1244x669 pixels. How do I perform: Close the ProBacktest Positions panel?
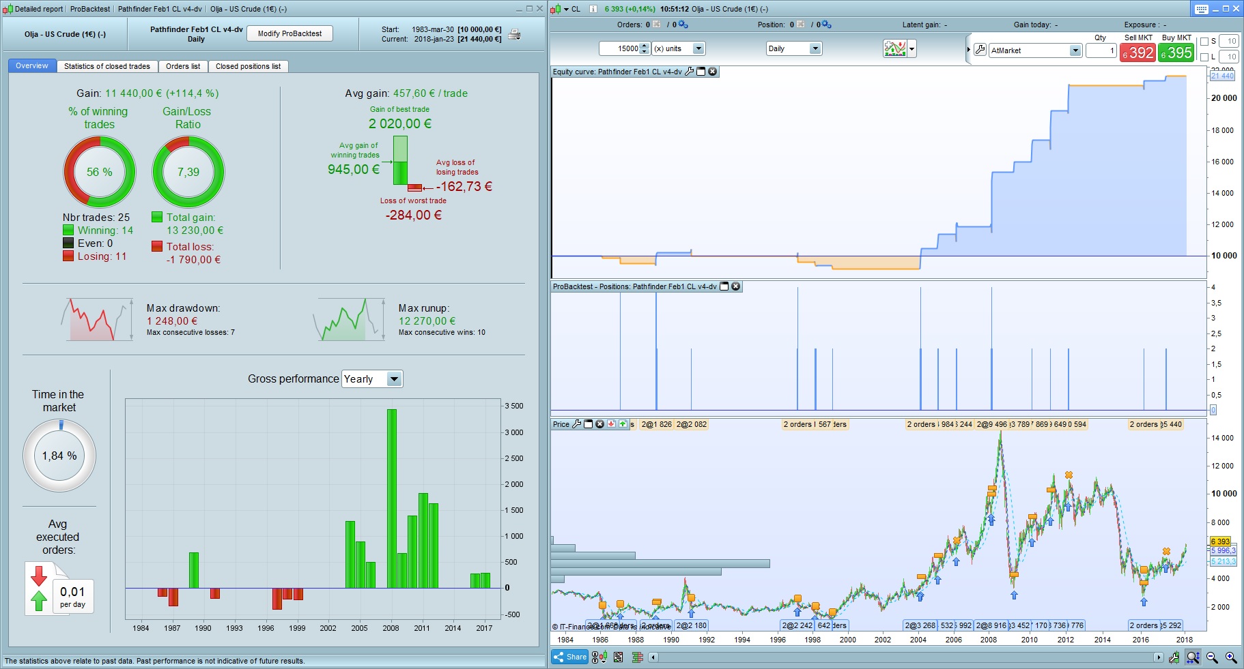736,286
